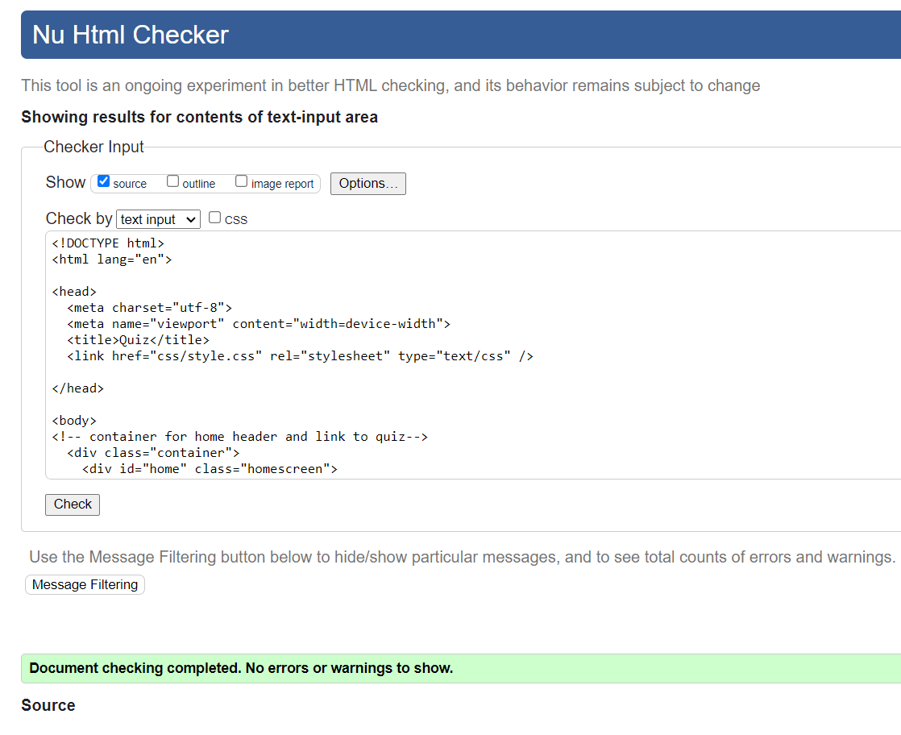The width and height of the screenshot is (901, 735).
Task: Open Message Filtering
Action: point(85,584)
